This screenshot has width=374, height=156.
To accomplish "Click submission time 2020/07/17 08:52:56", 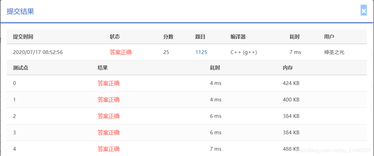I will 38,52.
